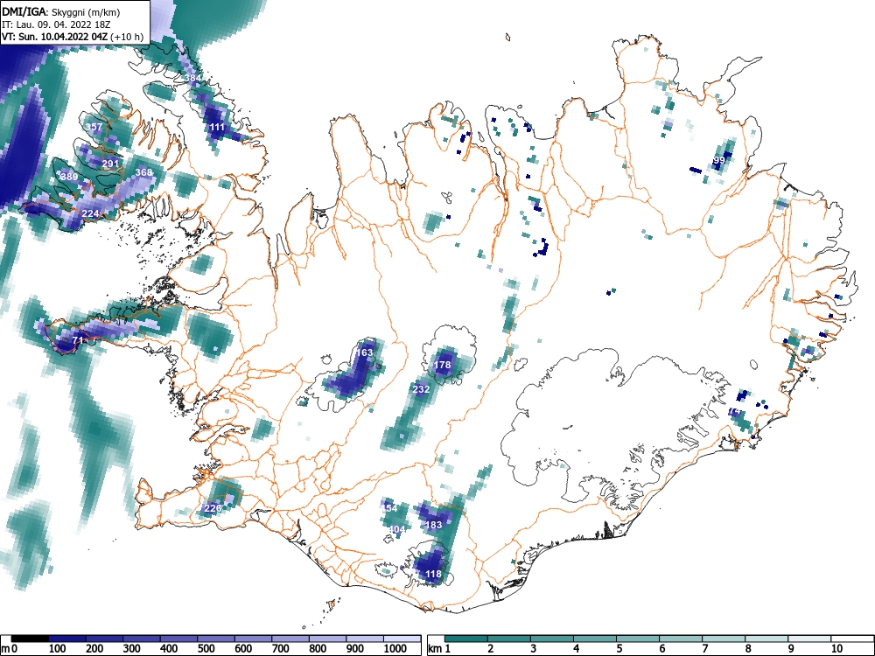Viewport: 875px width, 656px height.
Task: Click the '154' visibility value label
Action: click(x=389, y=508)
